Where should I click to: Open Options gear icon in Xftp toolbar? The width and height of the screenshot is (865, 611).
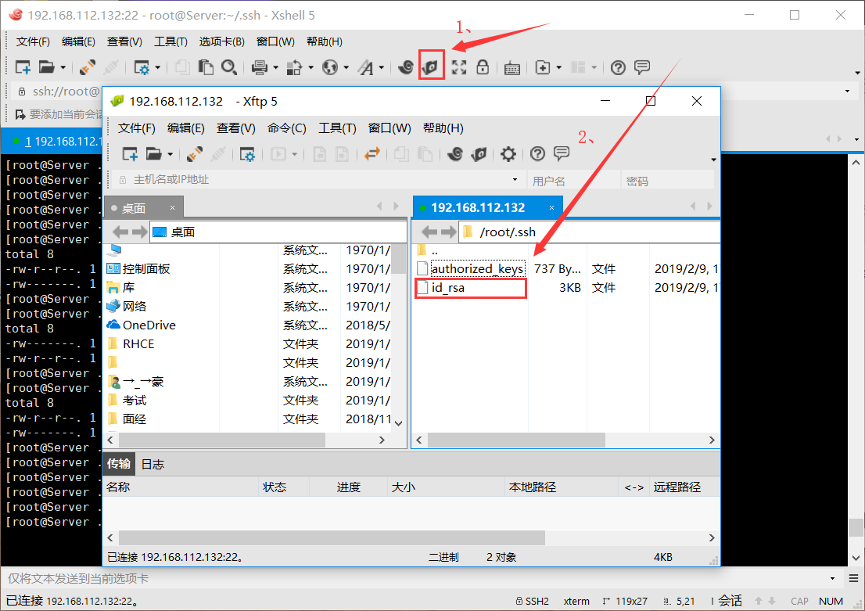click(508, 154)
